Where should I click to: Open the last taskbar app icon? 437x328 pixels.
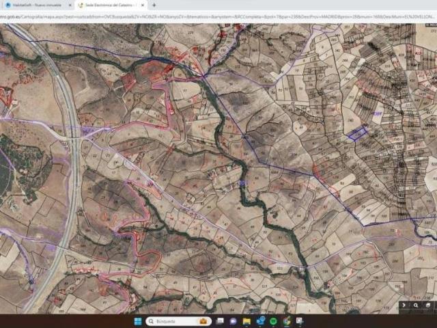click(x=300, y=321)
